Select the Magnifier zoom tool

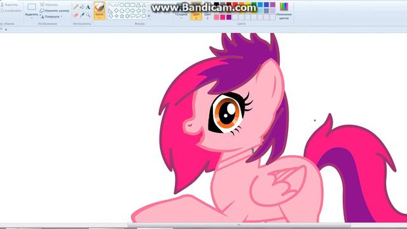coord(88,15)
